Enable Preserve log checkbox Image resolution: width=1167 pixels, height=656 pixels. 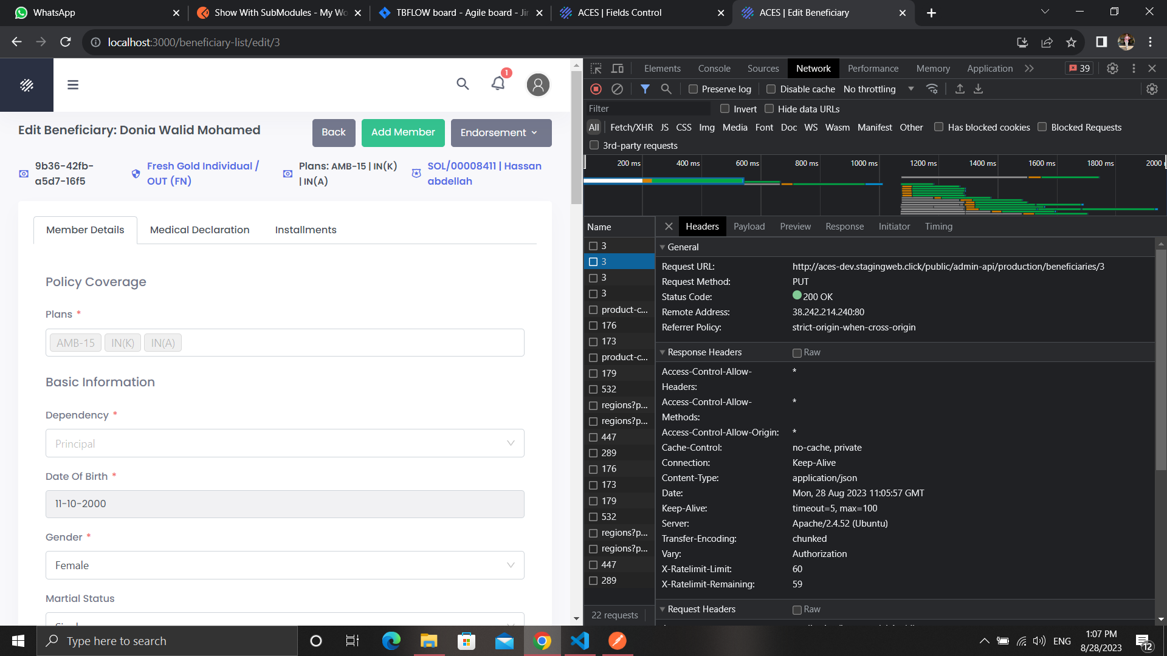[693, 89]
